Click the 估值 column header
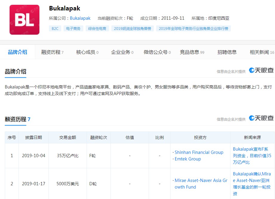The height and width of the screenshot is (199, 275). click(x=130, y=137)
